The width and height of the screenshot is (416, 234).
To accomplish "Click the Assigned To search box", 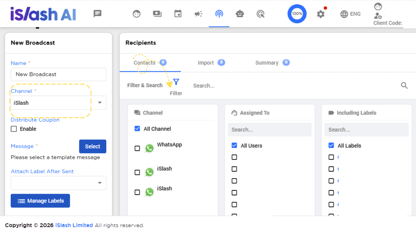I will 270,130.
